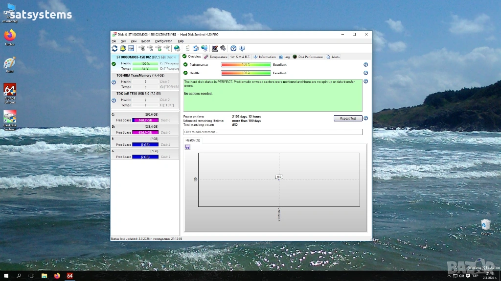Click the globe icon in the toolbar
The image size is (501, 281).
point(177,48)
